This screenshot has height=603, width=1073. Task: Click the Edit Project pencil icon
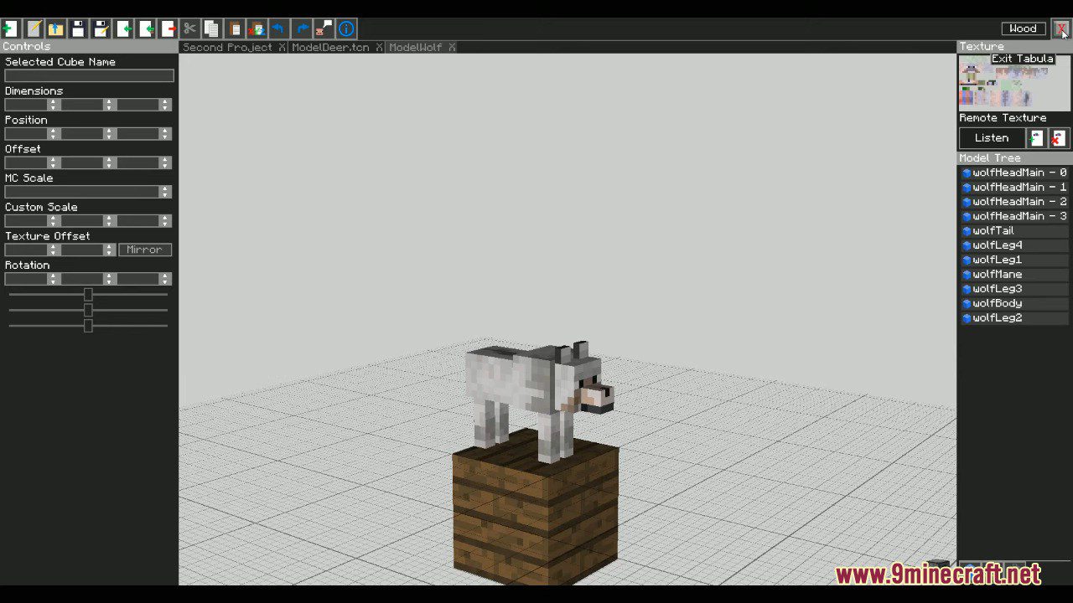[x=34, y=28]
